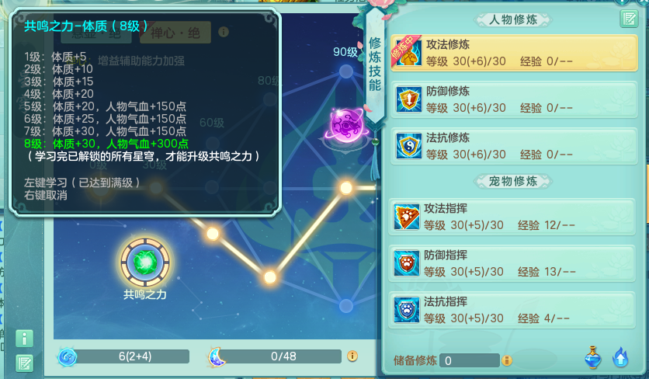The image size is (649, 379).
Task: Select the 禅心·绝 tab
Action: click(x=175, y=33)
